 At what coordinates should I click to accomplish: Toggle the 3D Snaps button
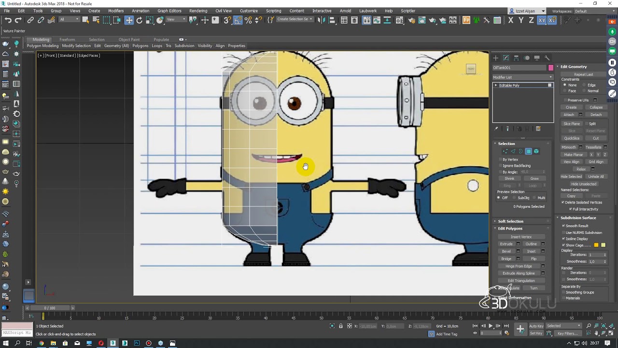pos(227,20)
